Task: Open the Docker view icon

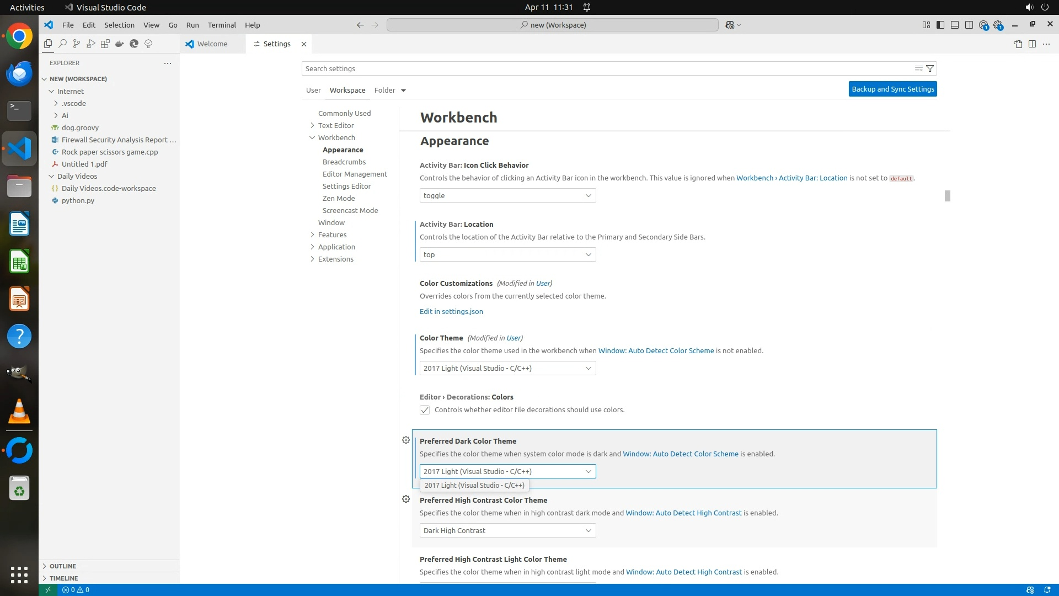Action: tap(120, 44)
